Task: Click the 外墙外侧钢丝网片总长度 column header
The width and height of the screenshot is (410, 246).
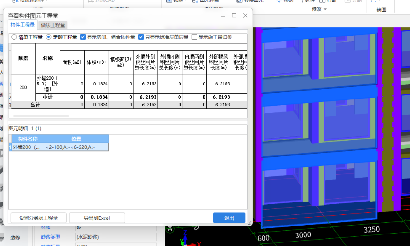Action: pyautogui.click(x=146, y=62)
